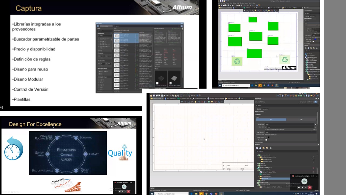Image resolution: width=346 pixels, height=195 pixels.
Task: Edge browser icon in blank-sheet window taskbar
Action: [191, 194]
